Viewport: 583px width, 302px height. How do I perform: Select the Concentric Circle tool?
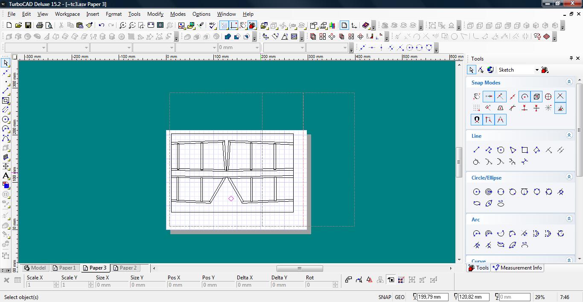click(489, 192)
